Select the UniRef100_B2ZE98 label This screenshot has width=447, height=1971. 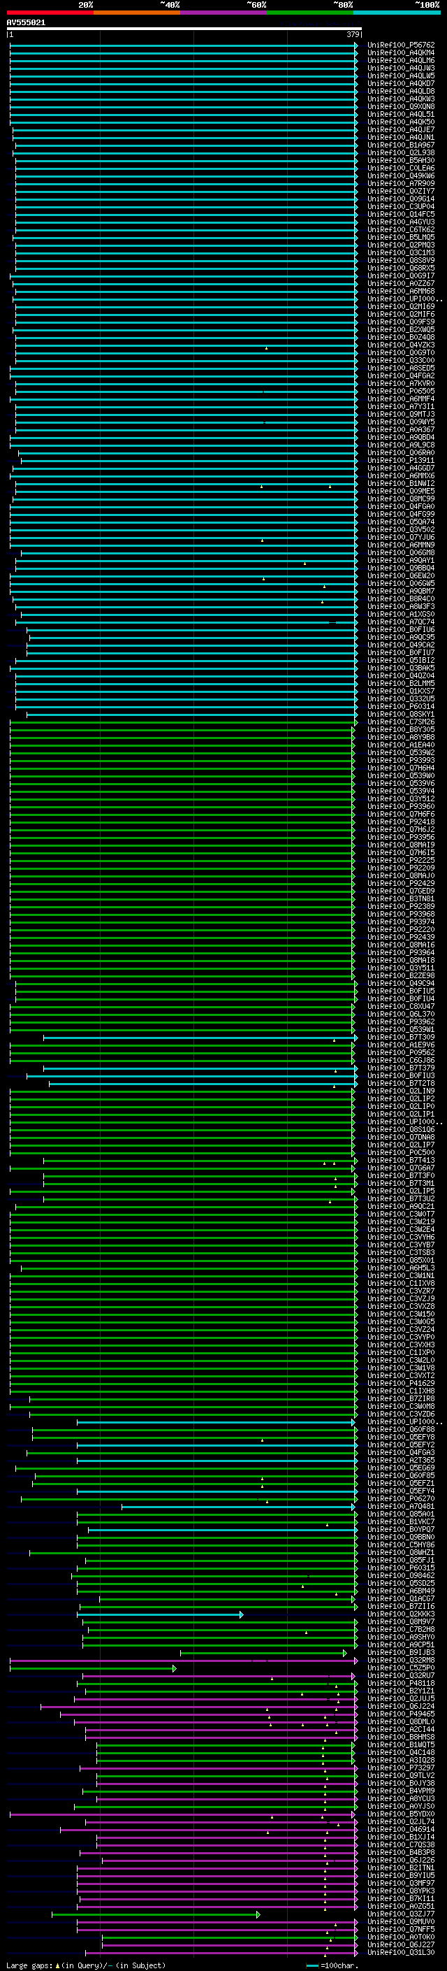[x=401, y=975]
